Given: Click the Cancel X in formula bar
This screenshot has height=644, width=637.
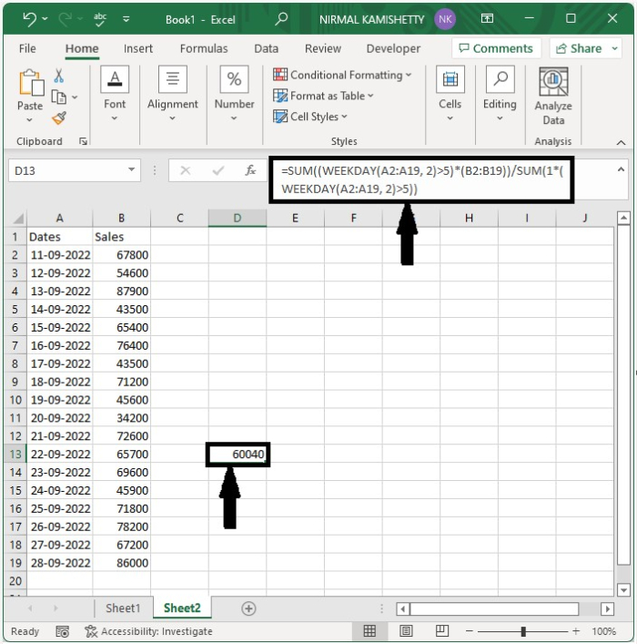Looking at the screenshot, I should click(186, 170).
